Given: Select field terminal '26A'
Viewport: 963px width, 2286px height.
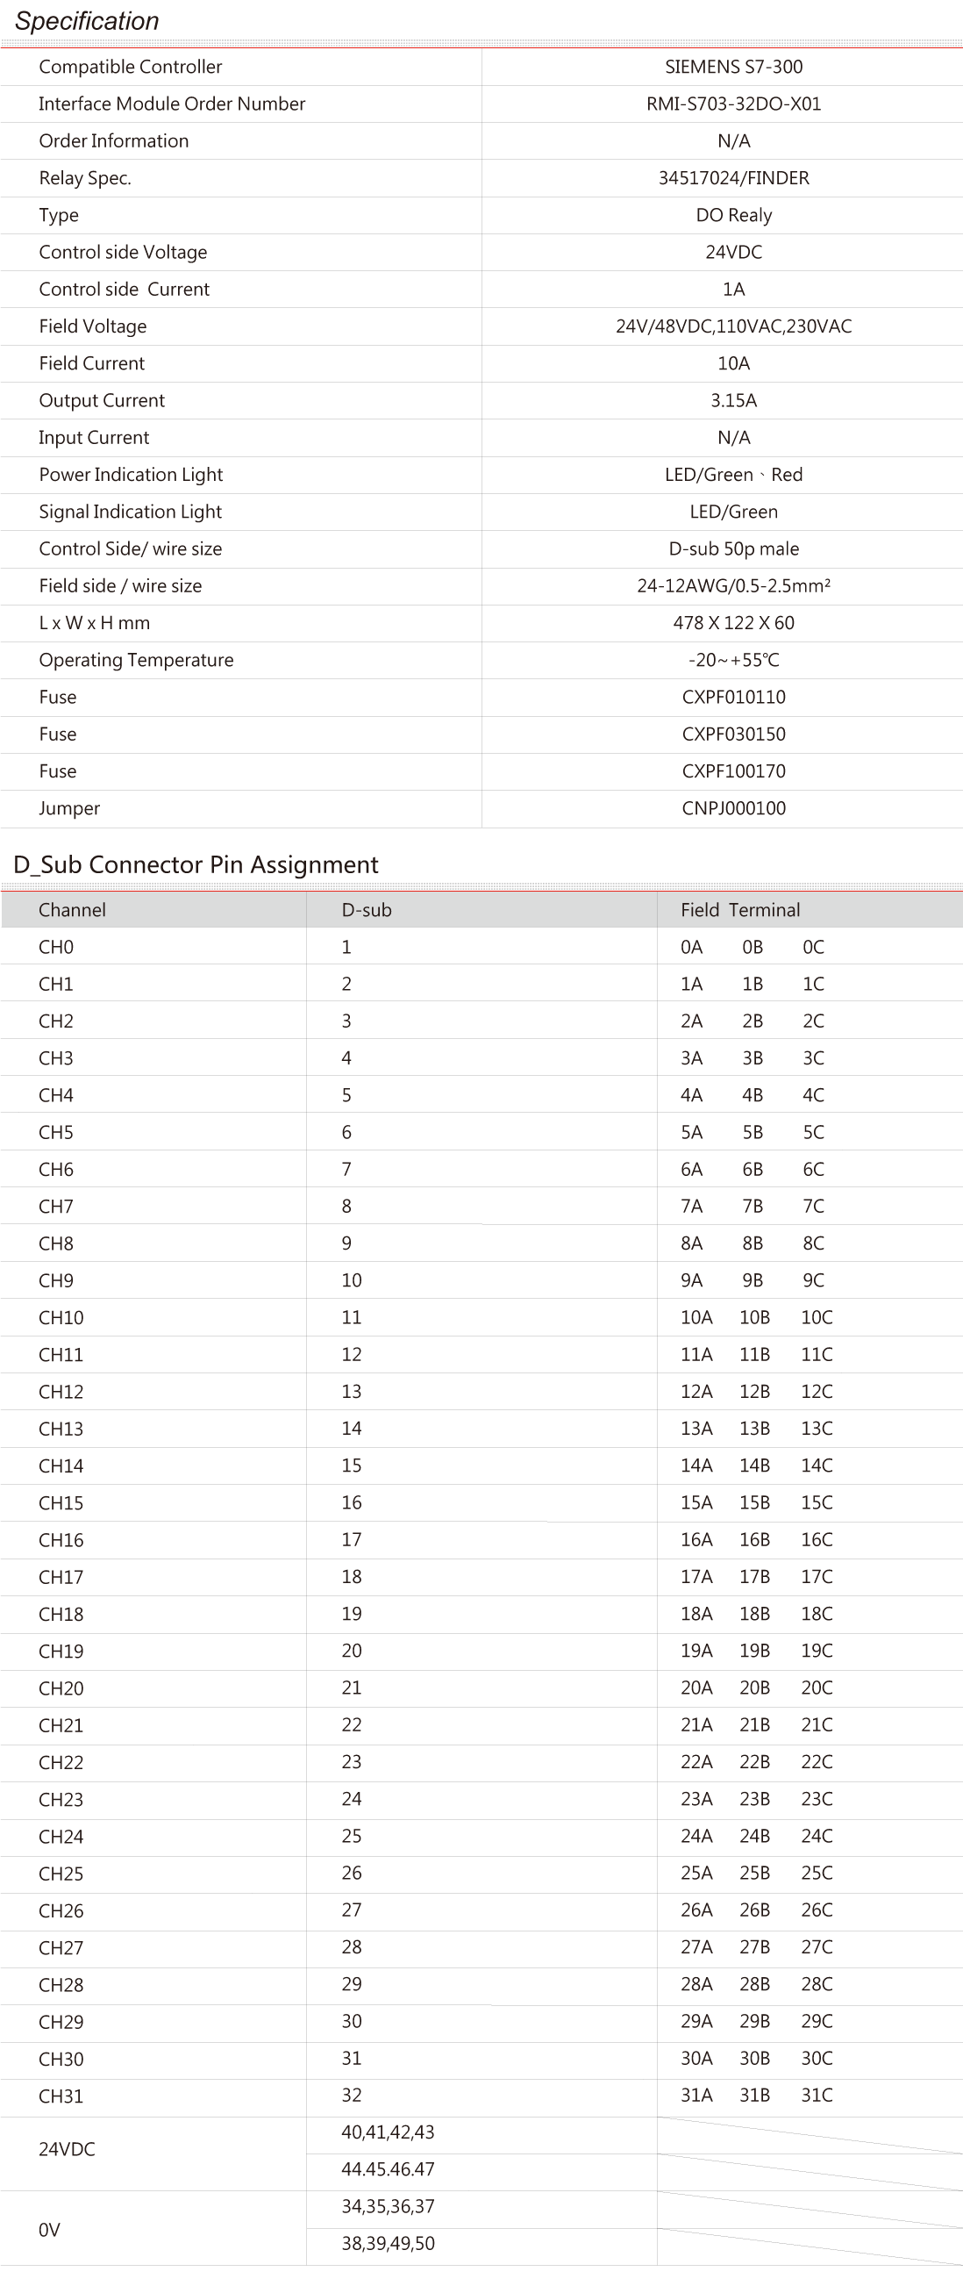Looking at the screenshot, I should click(696, 1910).
